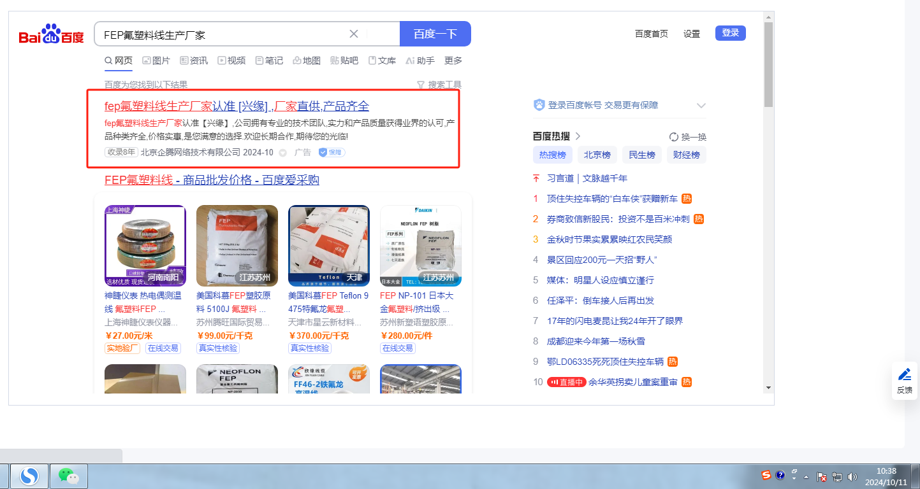Select the 北京榜 tab

tap(597, 155)
